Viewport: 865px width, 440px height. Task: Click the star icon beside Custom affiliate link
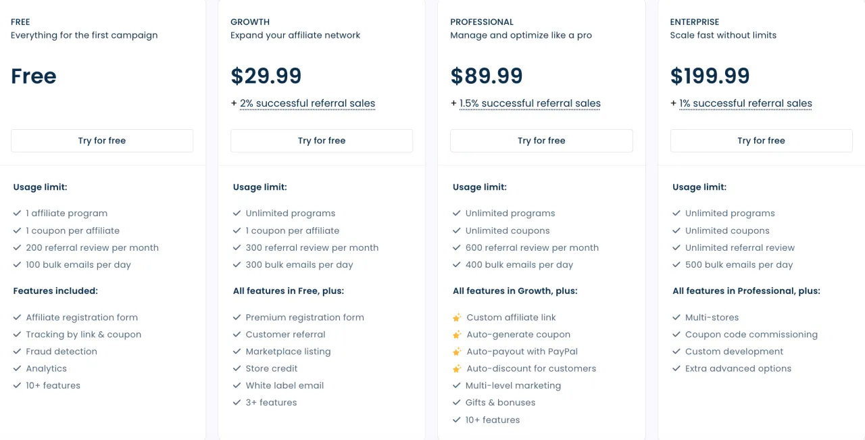coord(457,317)
